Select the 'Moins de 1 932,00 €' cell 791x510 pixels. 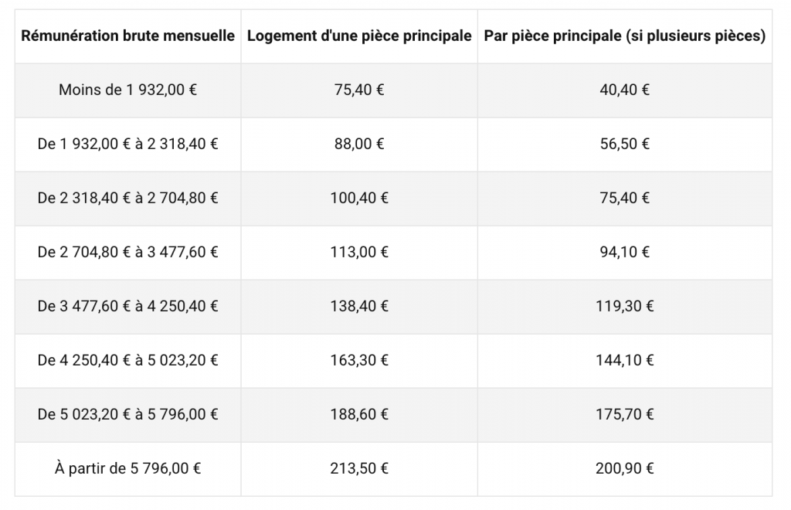coord(127,90)
